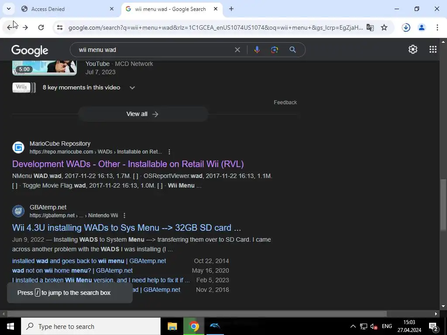This screenshot has height=335, width=447.
Task: Show hidden system tray icons
Action: click(x=353, y=326)
